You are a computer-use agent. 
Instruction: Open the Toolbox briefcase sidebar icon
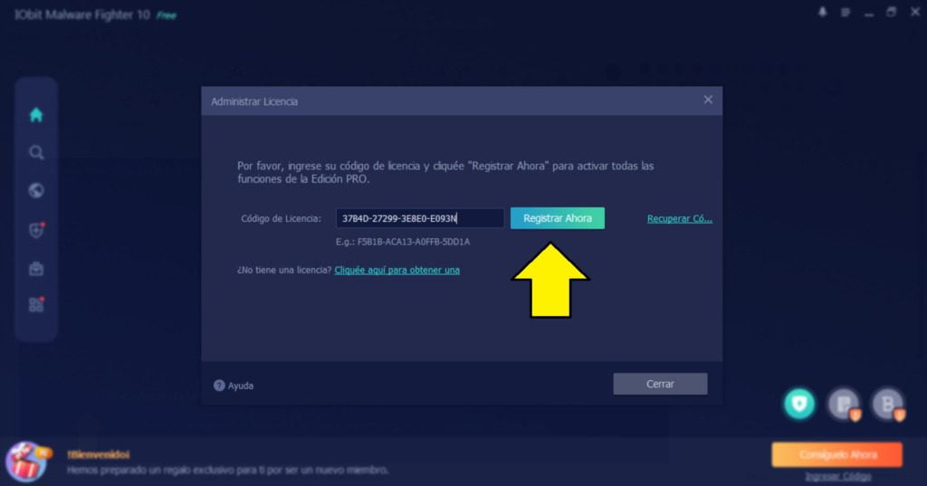click(x=36, y=269)
